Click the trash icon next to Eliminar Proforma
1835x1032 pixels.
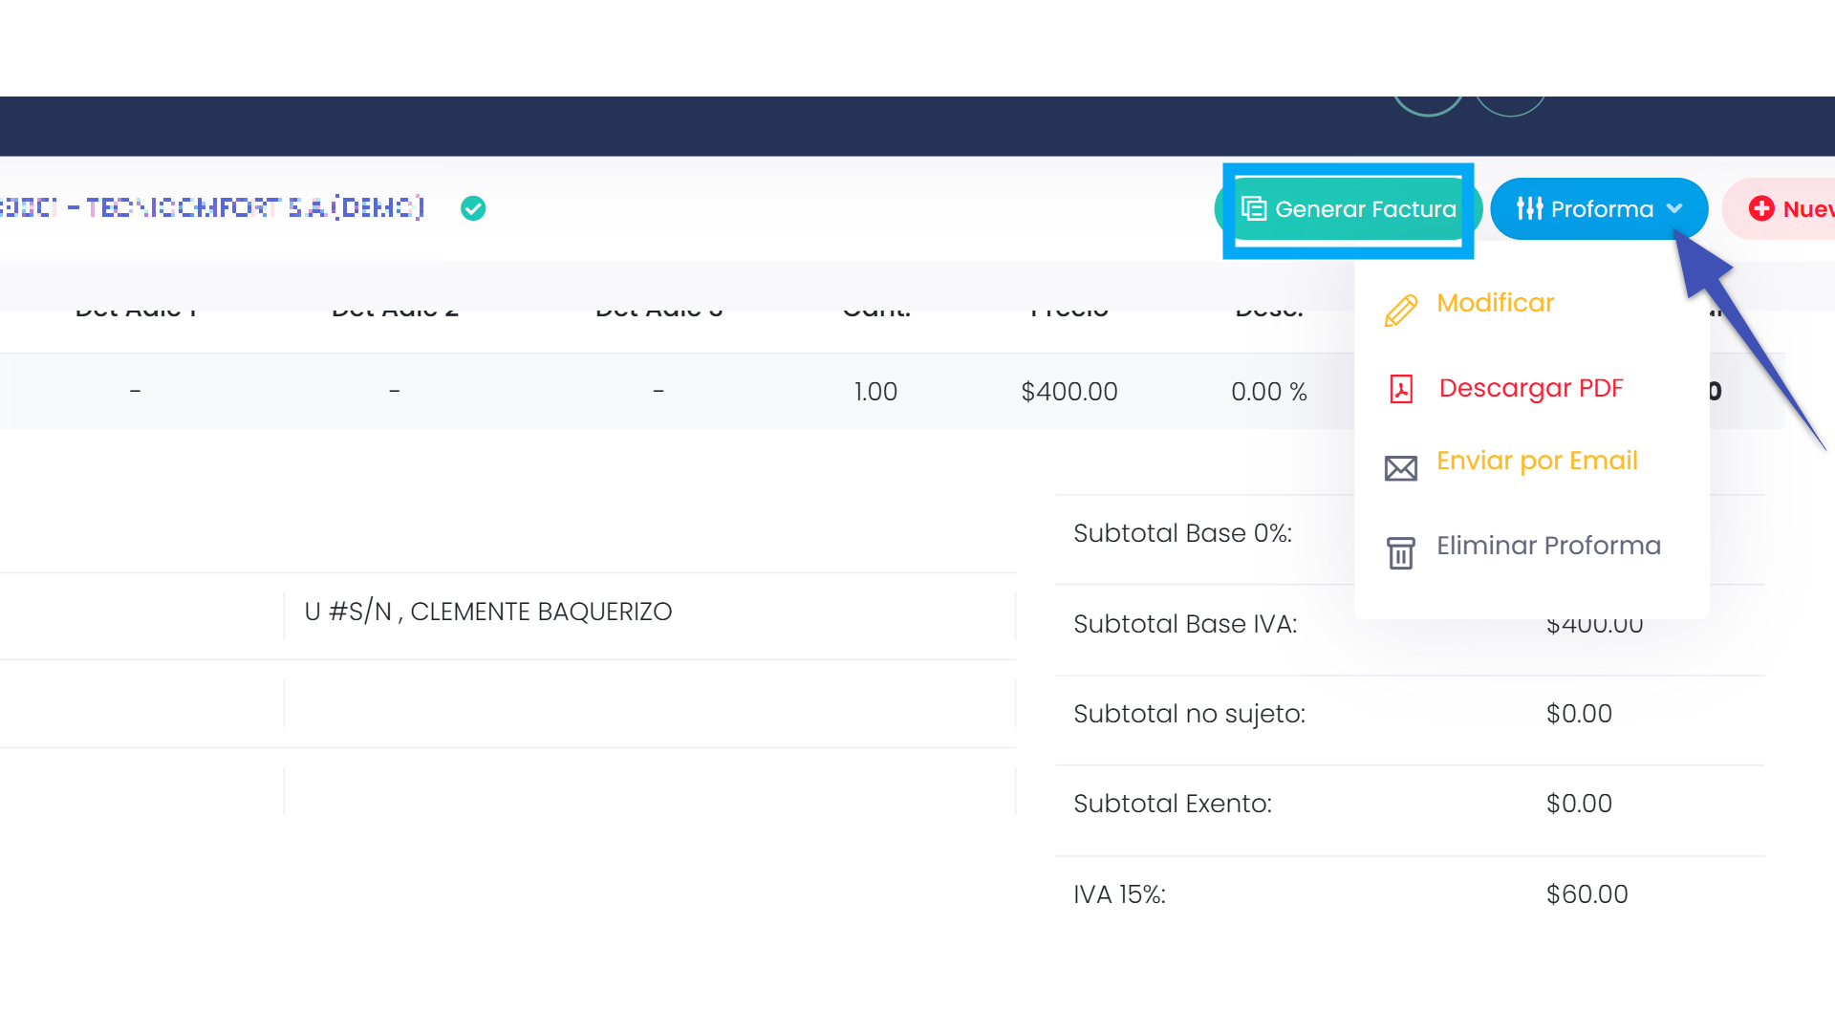point(1401,552)
